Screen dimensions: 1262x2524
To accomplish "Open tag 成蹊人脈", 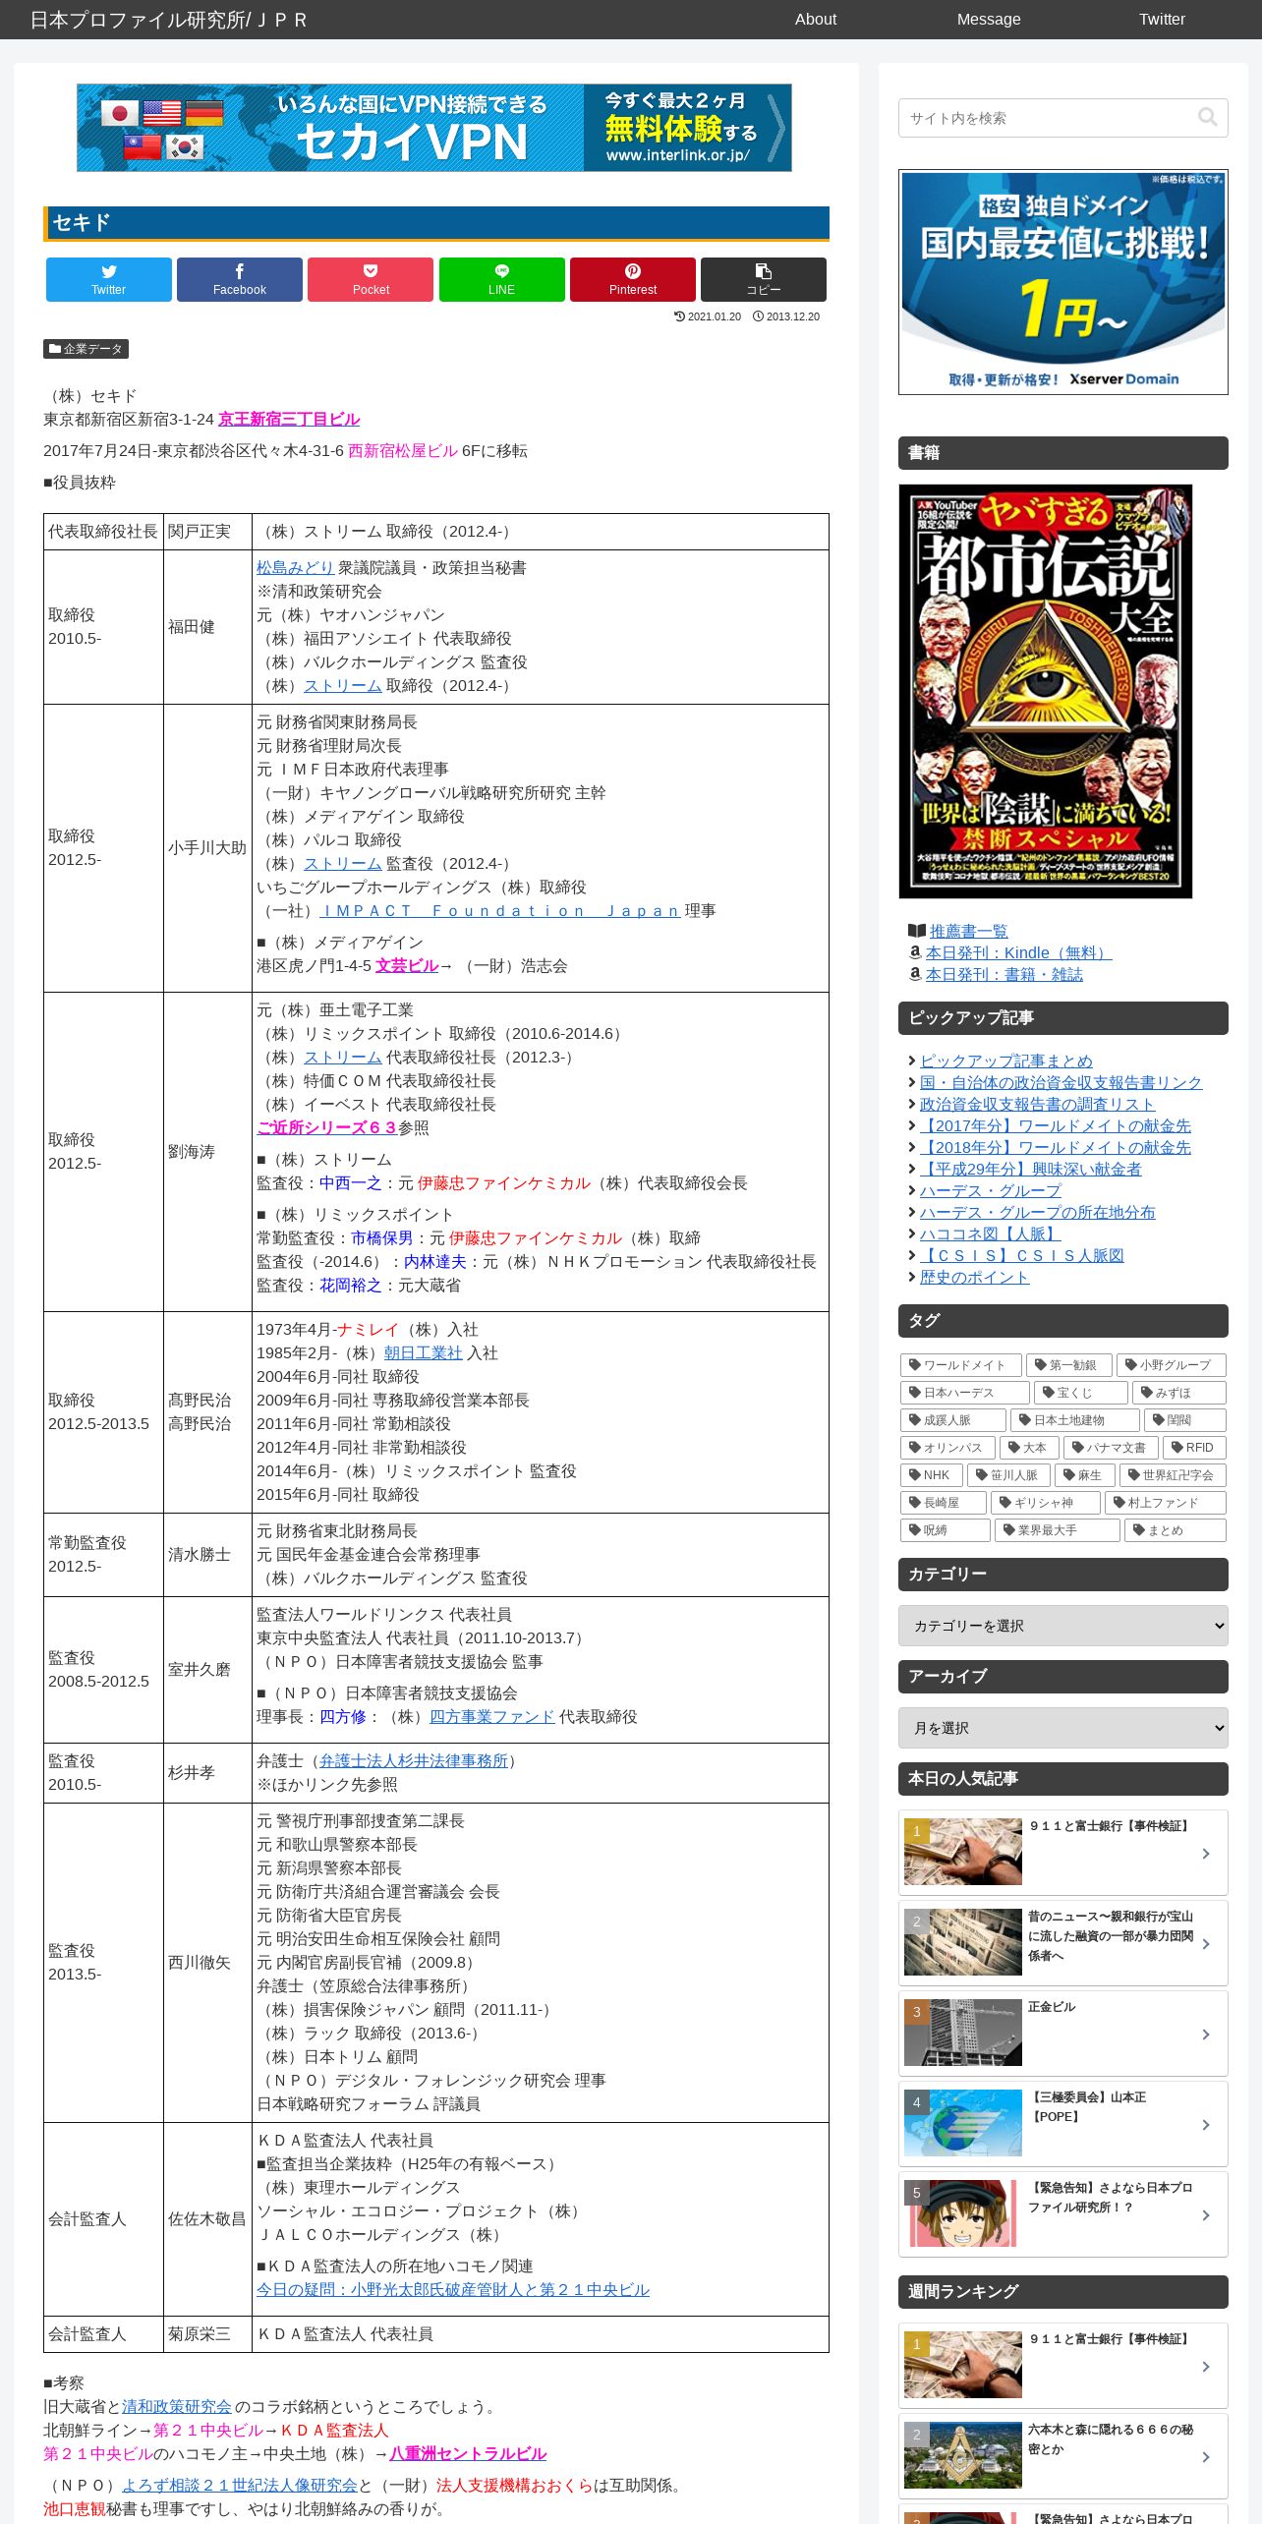I will click(953, 1420).
